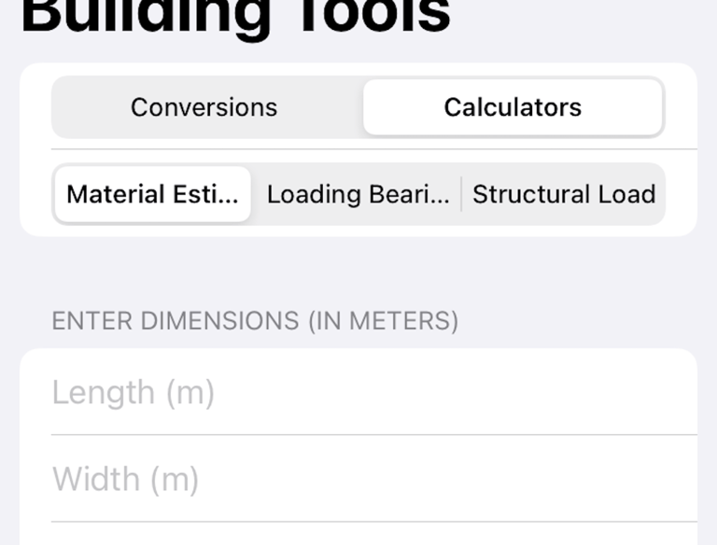This screenshot has height=545, width=717.
Task: Switch to Loading Beari... calculator
Action: [x=358, y=194]
